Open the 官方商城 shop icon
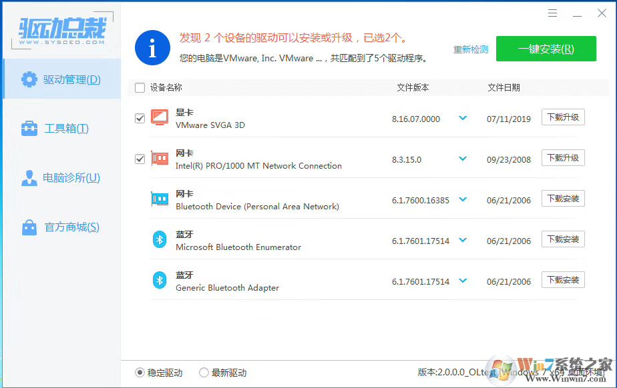 point(29,227)
